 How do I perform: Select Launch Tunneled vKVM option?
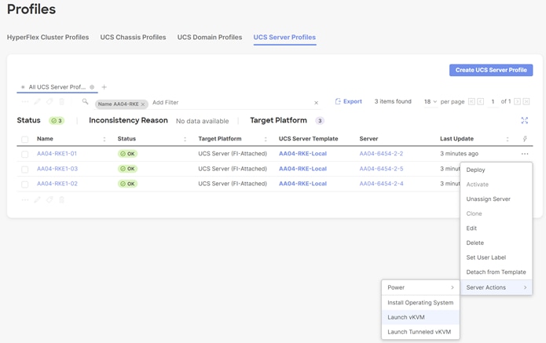[x=420, y=332]
